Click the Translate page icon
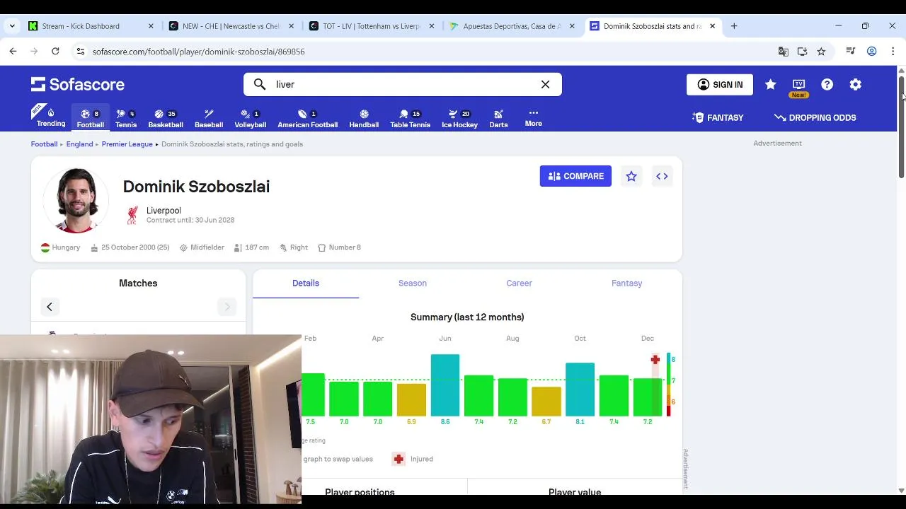 pos(783,52)
